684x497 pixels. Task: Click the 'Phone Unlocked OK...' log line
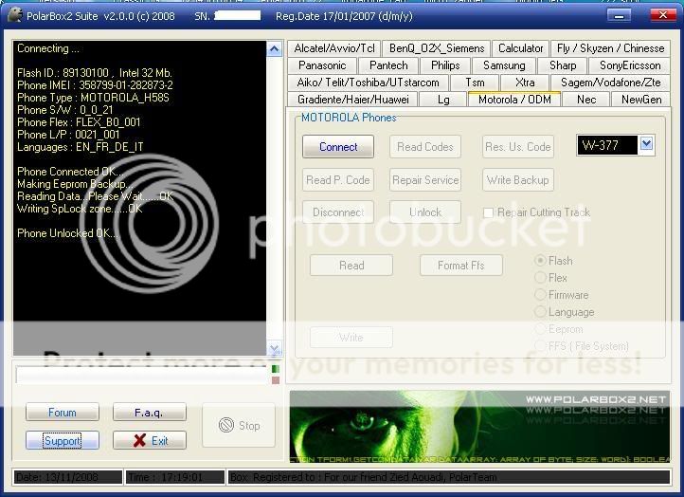click(67, 233)
